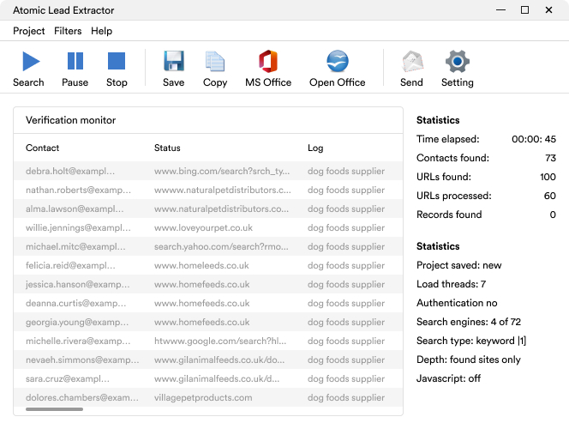
Task: Open the Setting gear icon
Action: [457, 69]
